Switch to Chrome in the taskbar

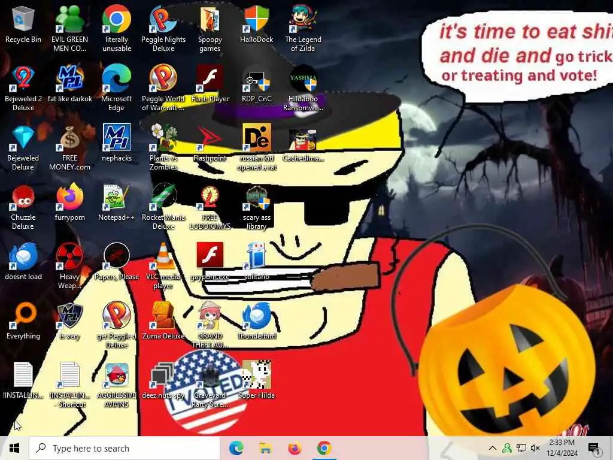tap(324, 448)
